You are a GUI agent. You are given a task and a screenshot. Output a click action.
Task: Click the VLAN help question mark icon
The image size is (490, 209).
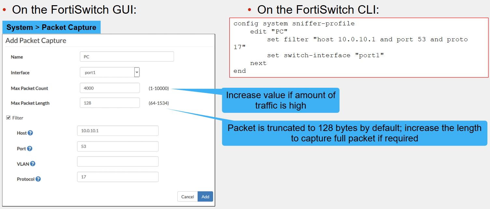coord(33,164)
